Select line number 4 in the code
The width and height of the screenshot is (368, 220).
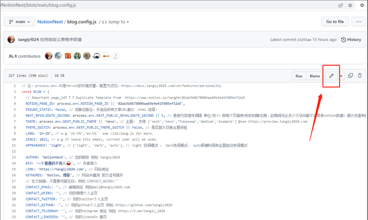(14, 104)
